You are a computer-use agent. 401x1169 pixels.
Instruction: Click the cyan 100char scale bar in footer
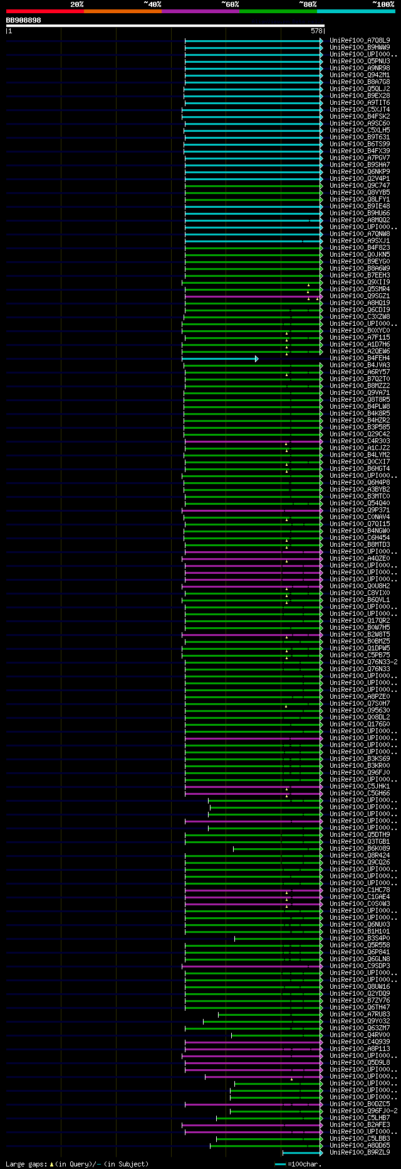(280, 1165)
